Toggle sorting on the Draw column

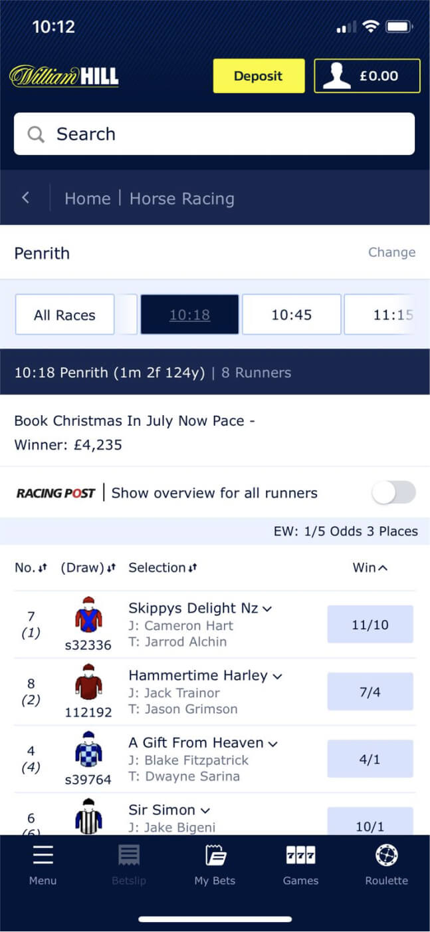pos(111,567)
